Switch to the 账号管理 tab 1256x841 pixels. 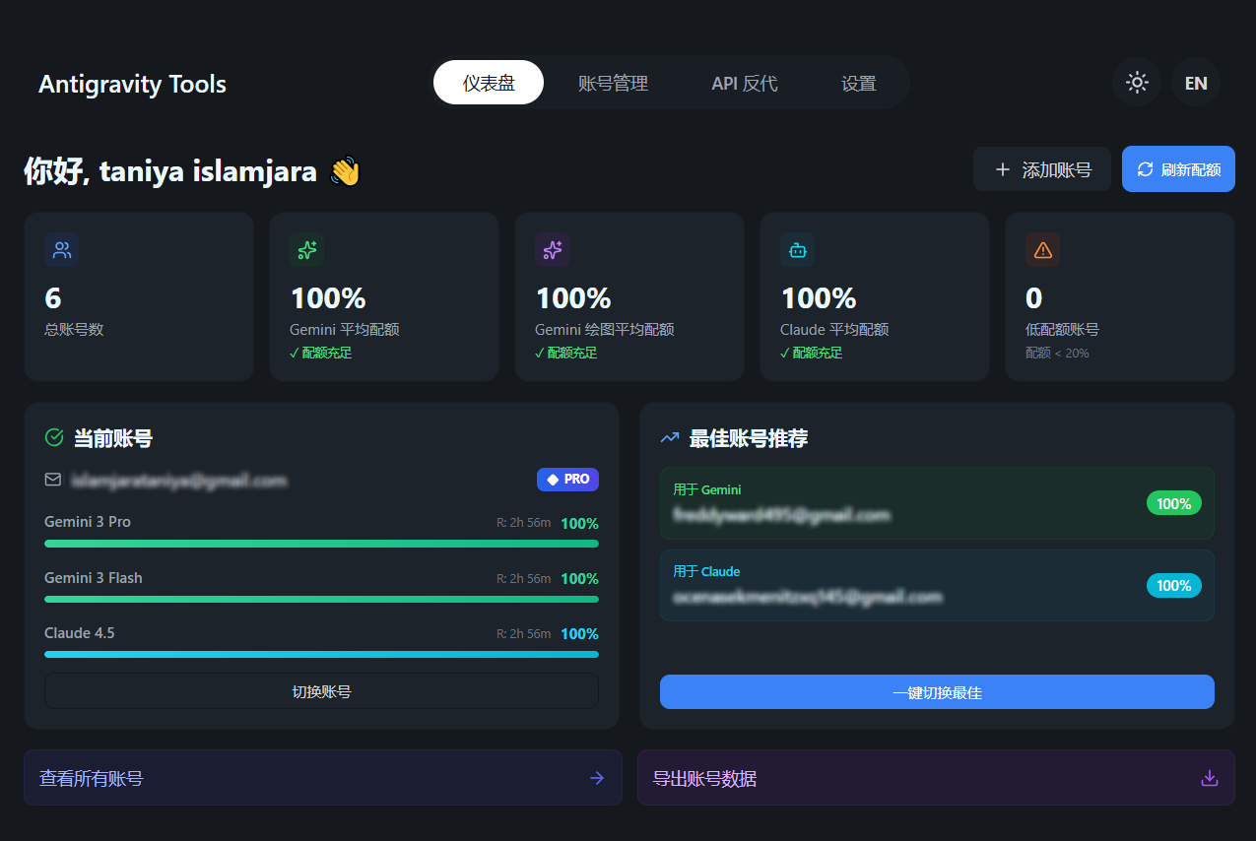click(x=613, y=83)
